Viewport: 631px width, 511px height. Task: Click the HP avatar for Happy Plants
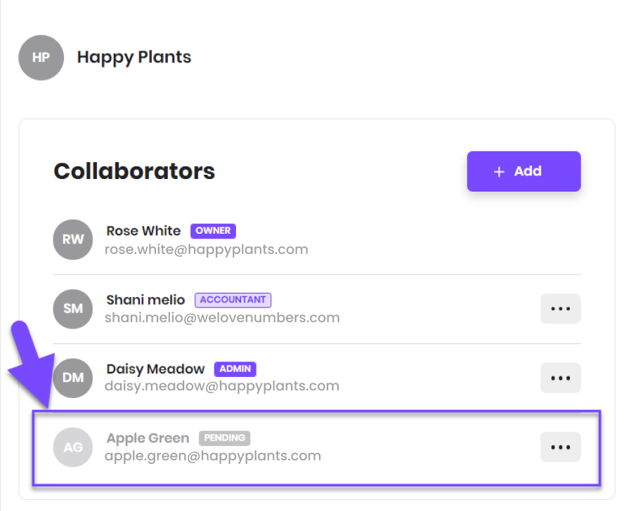click(41, 58)
